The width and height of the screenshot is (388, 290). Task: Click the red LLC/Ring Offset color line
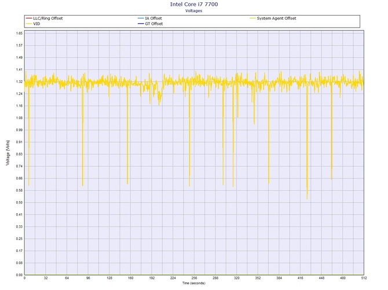pyautogui.click(x=29, y=18)
